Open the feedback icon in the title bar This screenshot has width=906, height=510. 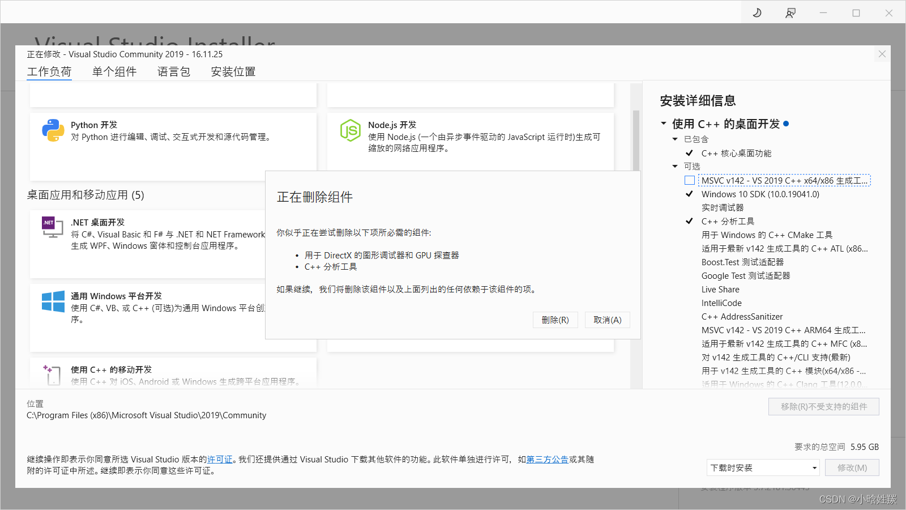click(789, 12)
